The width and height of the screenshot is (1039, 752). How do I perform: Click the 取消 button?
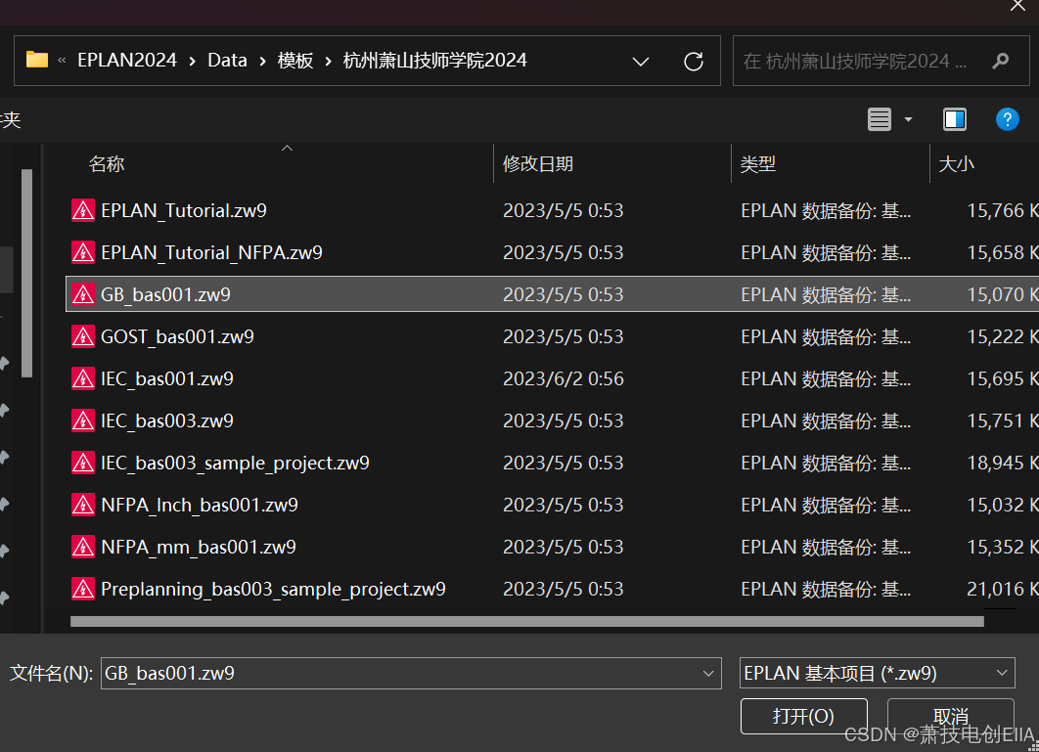(x=950, y=716)
